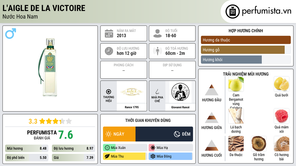Click the male gender symbol icon

pos(11,33)
